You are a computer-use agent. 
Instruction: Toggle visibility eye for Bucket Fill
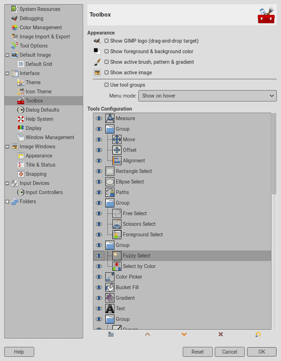click(x=99, y=287)
